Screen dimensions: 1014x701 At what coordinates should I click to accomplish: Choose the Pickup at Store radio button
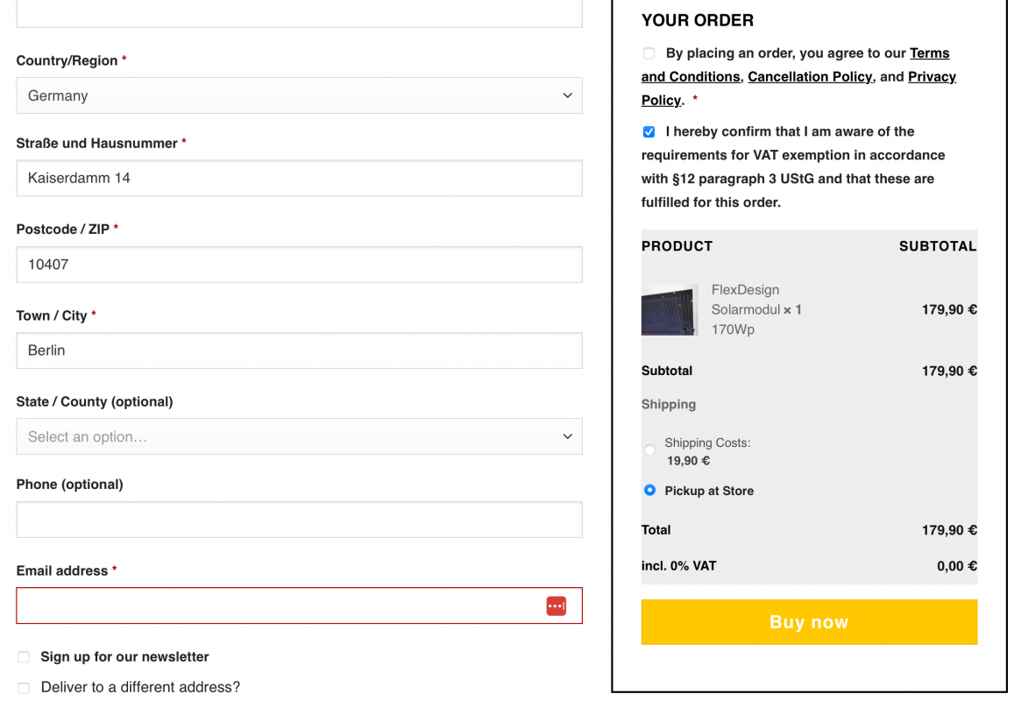coord(650,490)
